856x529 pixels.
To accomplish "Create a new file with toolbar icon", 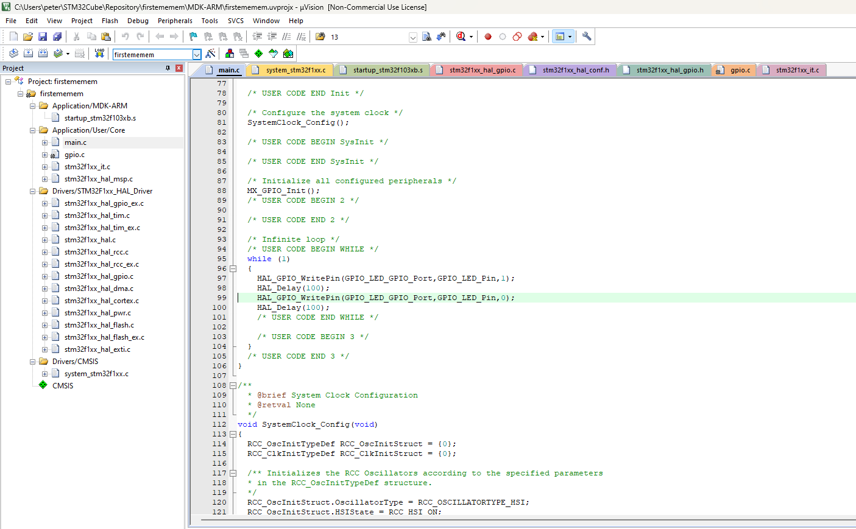I will point(13,37).
